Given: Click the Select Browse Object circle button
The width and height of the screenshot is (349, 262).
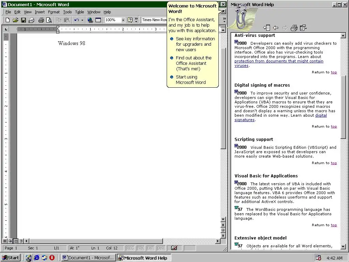Looking at the screenshot, I should click(x=223, y=230).
